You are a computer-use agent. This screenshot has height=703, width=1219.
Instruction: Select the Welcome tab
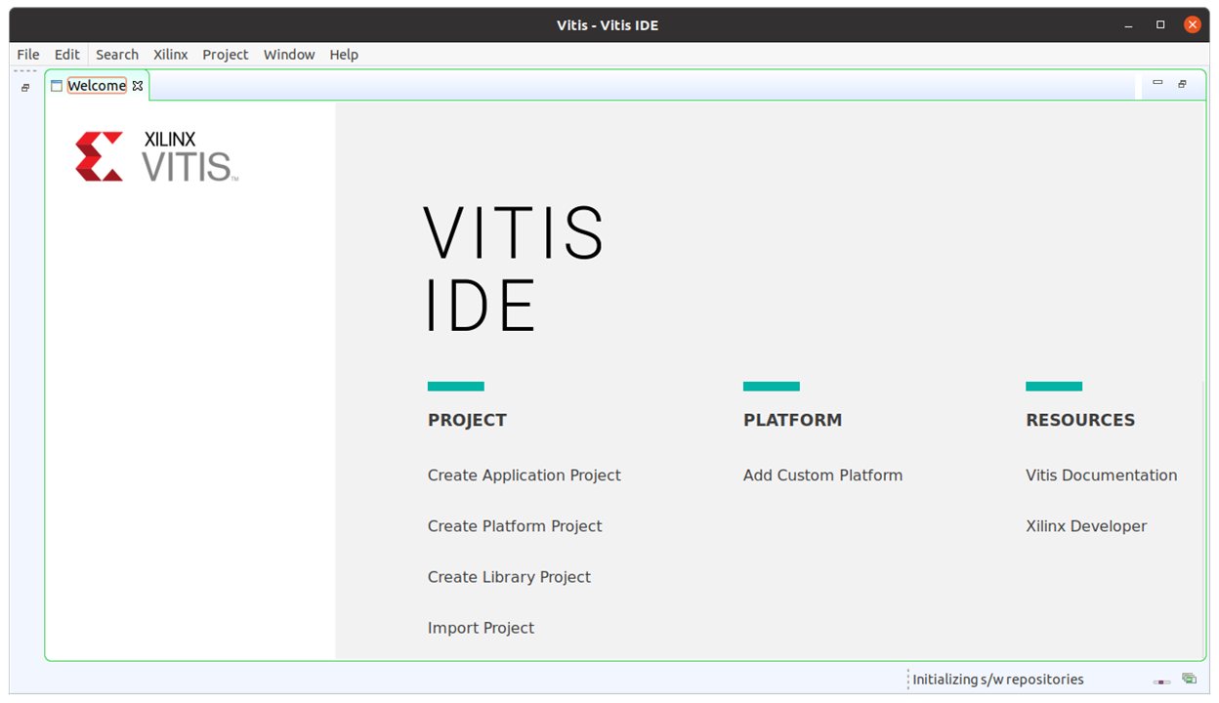[96, 86]
